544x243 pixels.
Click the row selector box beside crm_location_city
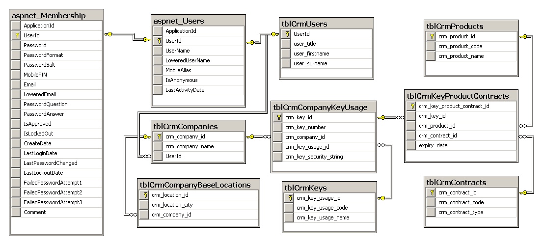click(x=145, y=205)
